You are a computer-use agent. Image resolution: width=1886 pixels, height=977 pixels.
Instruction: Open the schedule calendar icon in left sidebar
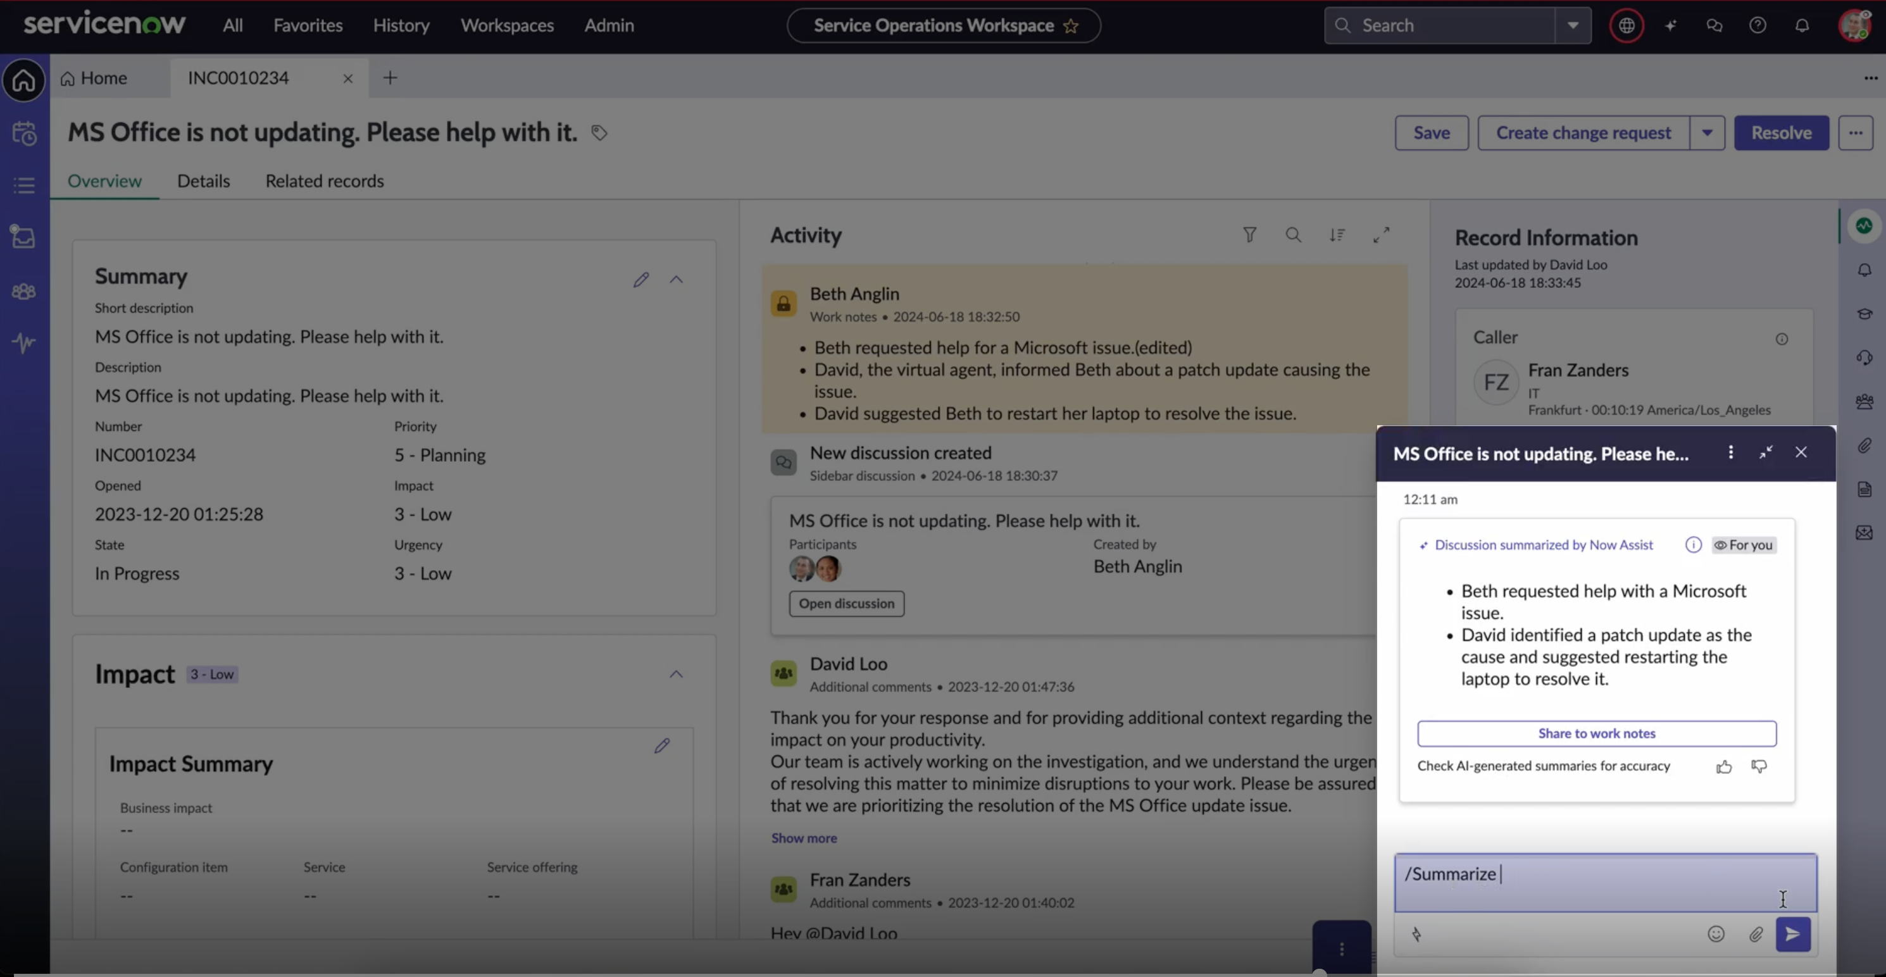24,133
